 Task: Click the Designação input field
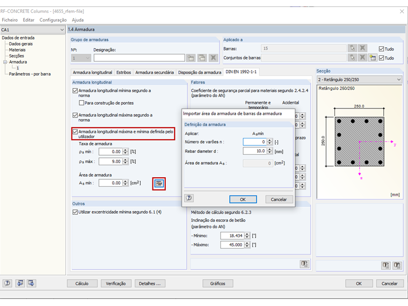coord(139,58)
